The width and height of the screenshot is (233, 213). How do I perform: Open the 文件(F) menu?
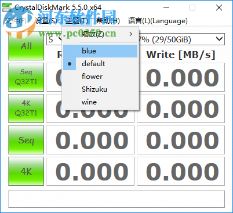click(16, 21)
